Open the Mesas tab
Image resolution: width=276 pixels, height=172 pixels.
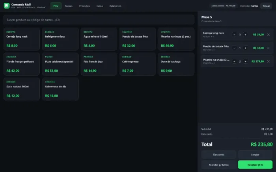point(69,6)
